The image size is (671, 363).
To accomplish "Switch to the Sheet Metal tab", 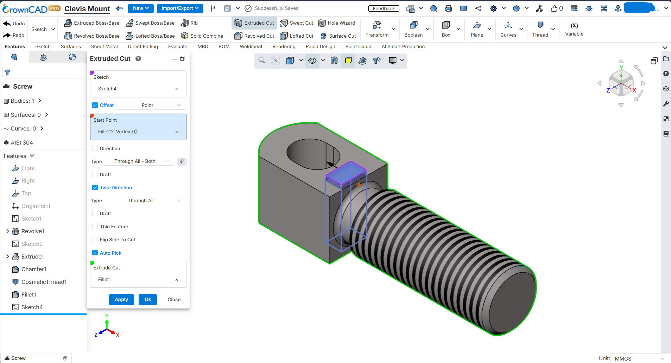I will click(x=105, y=46).
